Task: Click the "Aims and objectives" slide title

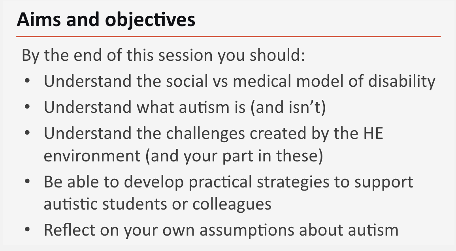Action: 106,20
